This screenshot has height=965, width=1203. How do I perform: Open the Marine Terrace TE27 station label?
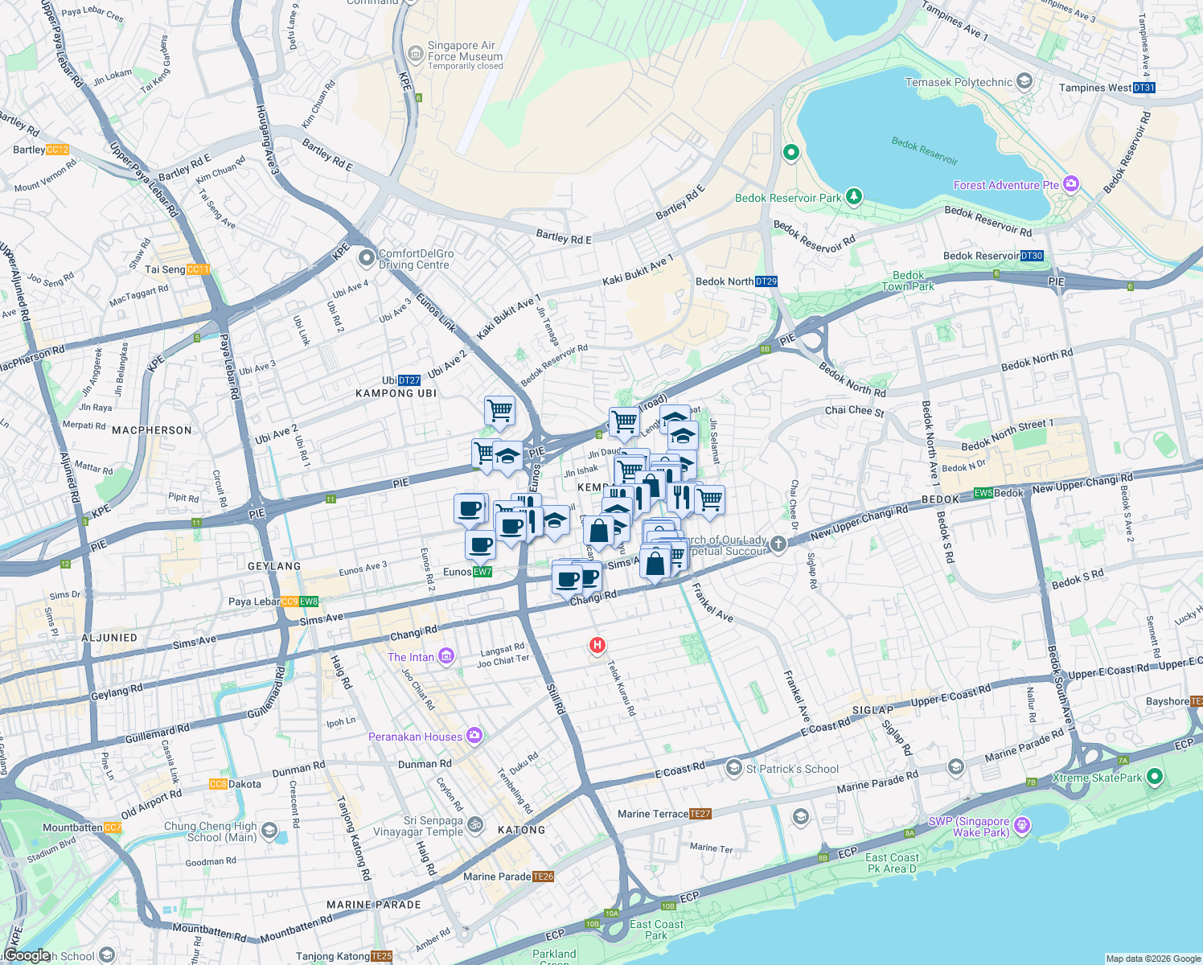click(x=665, y=814)
